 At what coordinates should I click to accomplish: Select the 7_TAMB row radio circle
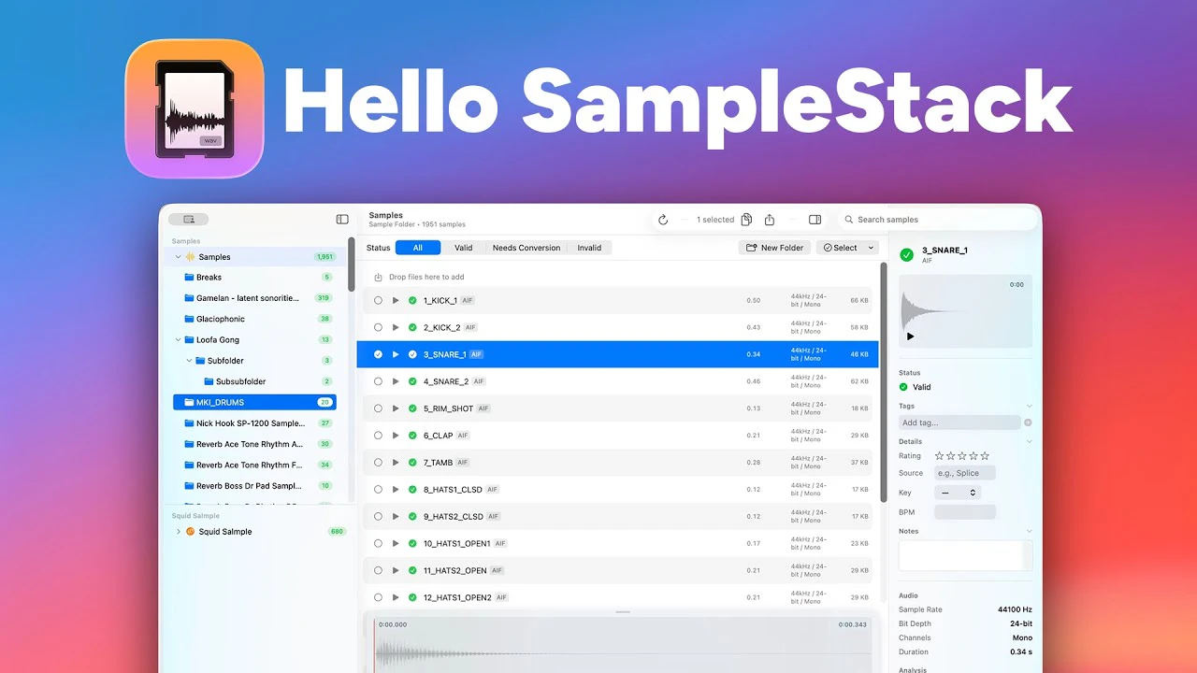tap(378, 463)
